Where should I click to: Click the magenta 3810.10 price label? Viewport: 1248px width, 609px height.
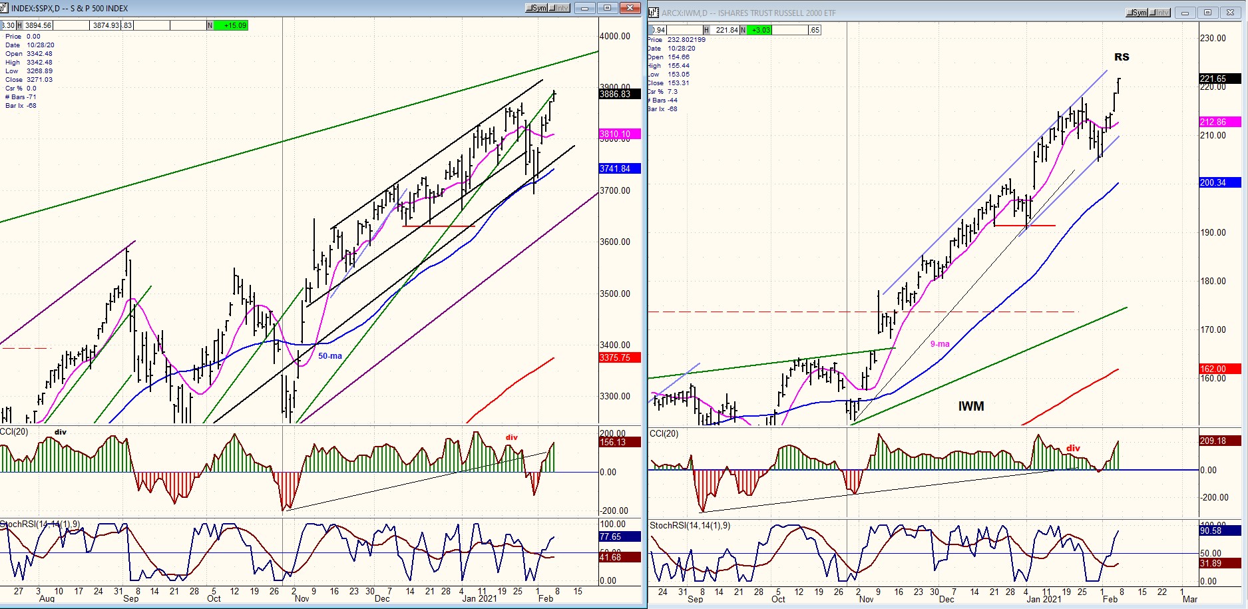[619, 134]
